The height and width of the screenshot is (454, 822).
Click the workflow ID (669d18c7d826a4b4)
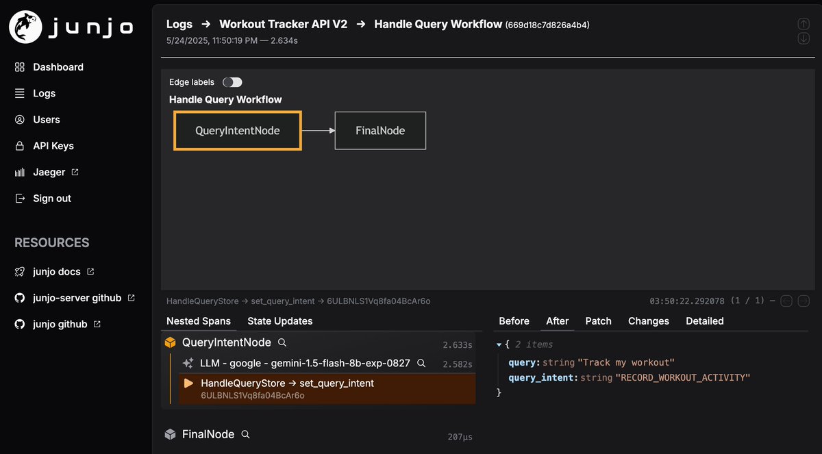547,25
